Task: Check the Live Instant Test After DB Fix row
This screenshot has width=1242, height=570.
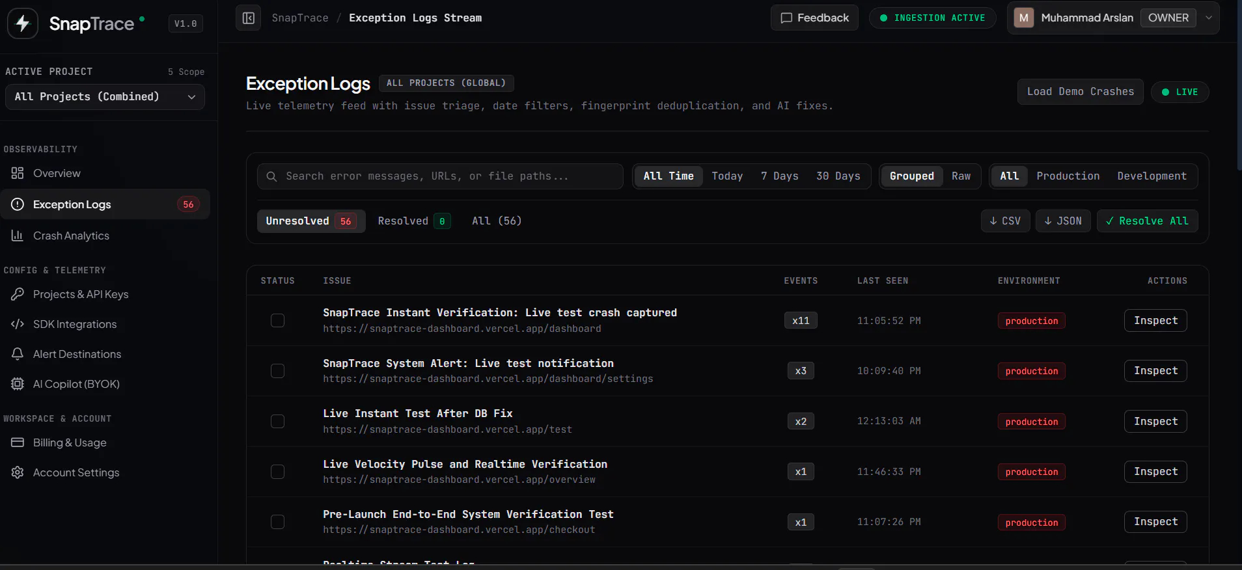Action: [278, 422]
